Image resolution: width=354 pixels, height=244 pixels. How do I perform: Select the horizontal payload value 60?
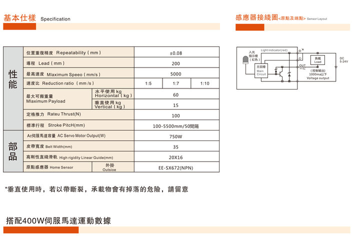click(175, 95)
